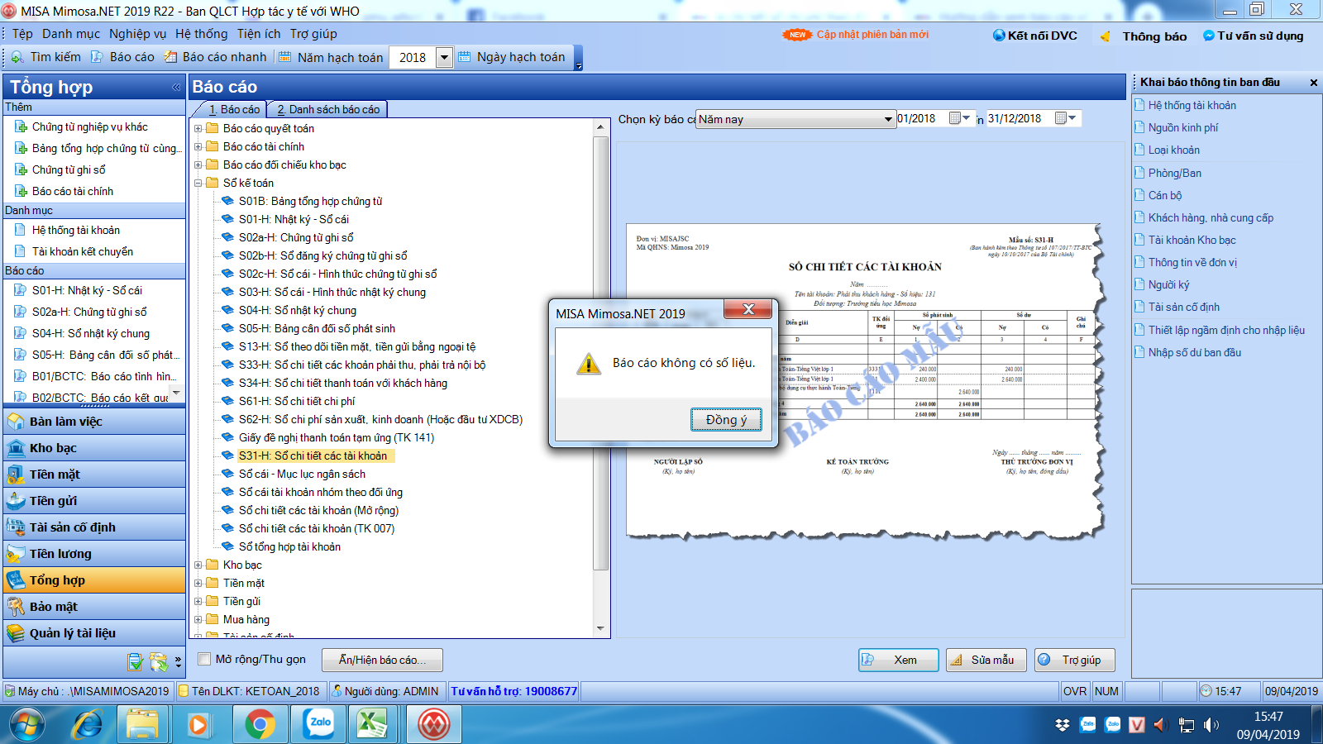Open Chọn kỳ báo cáo combo box
This screenshot has width=1323, height=744.
pos(795,119)
